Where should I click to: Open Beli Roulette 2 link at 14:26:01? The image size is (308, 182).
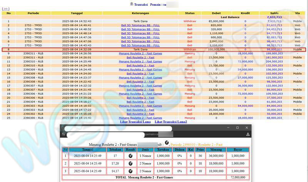click(141, 58)
